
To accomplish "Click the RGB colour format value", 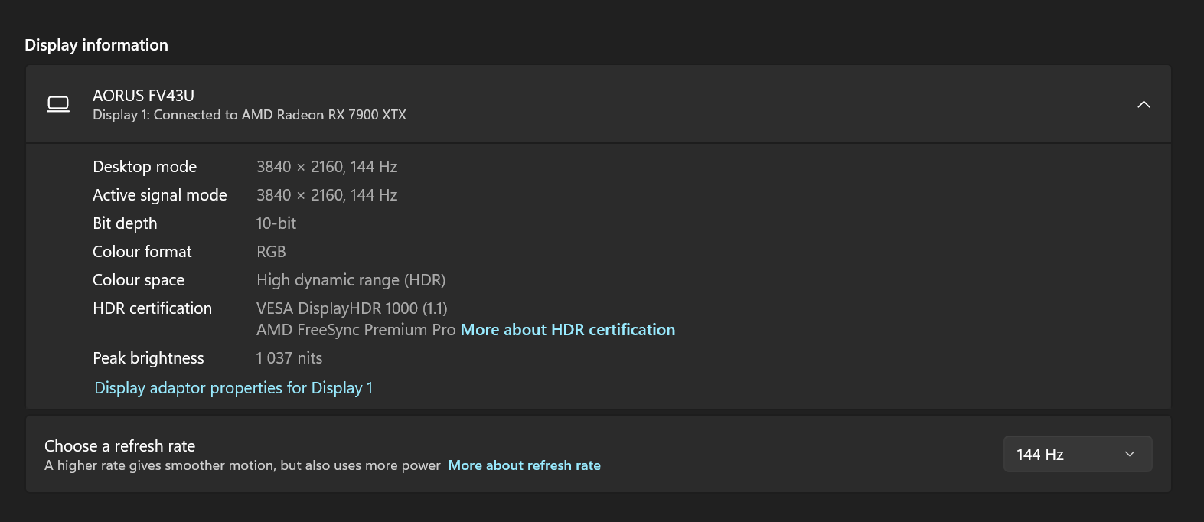I will (271, 252).
